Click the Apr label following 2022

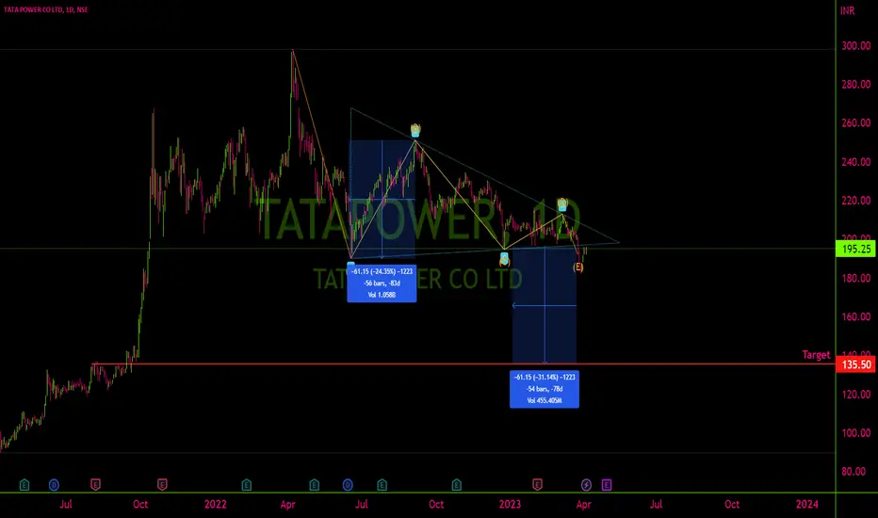[x=287, y=504]
